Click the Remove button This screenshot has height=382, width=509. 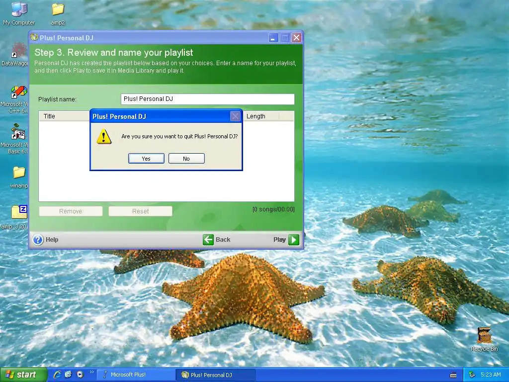[71, 211]
